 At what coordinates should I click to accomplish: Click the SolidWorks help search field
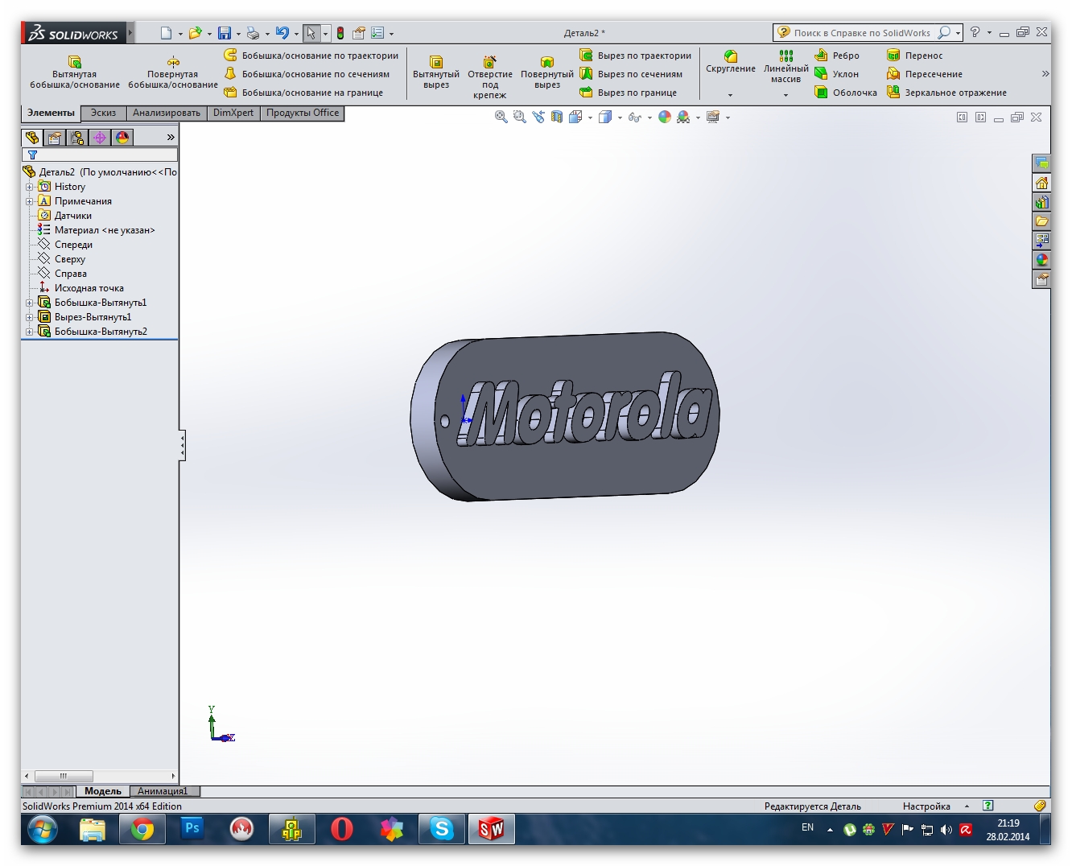861,33
